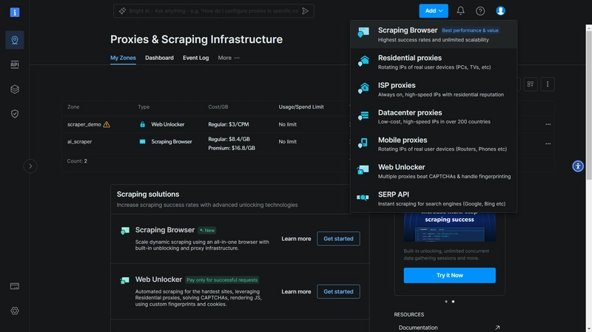Viewport: 592px width, 332px height.
Task: Expand the More tab options
Action: coord(229,58)
